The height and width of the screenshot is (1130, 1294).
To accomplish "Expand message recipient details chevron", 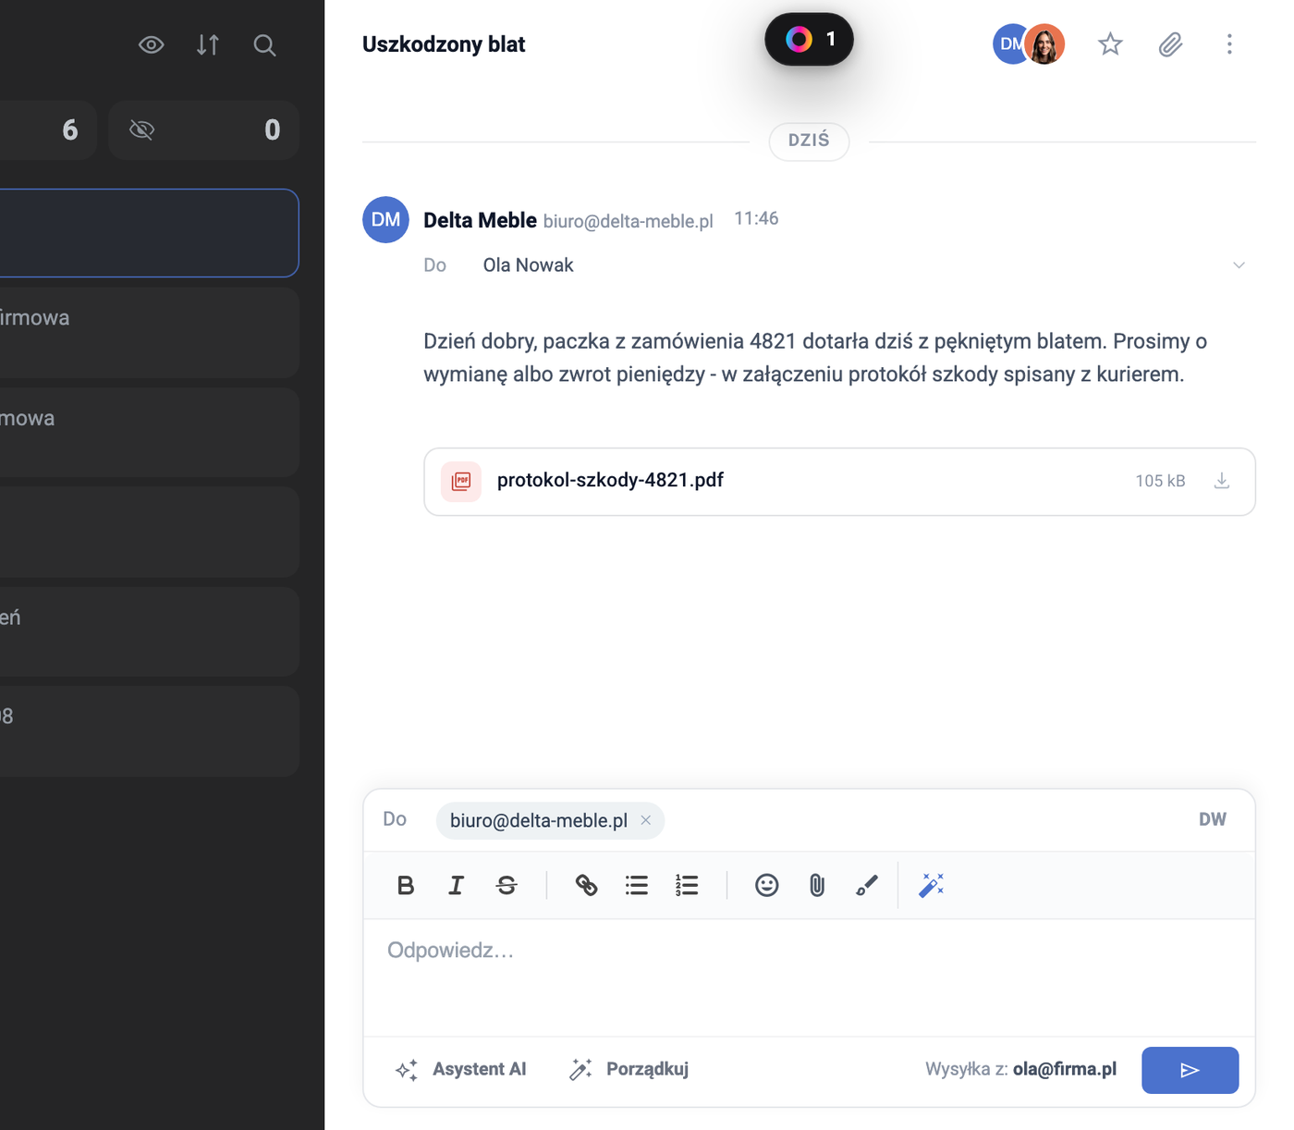I will [x=1239, y=265].
